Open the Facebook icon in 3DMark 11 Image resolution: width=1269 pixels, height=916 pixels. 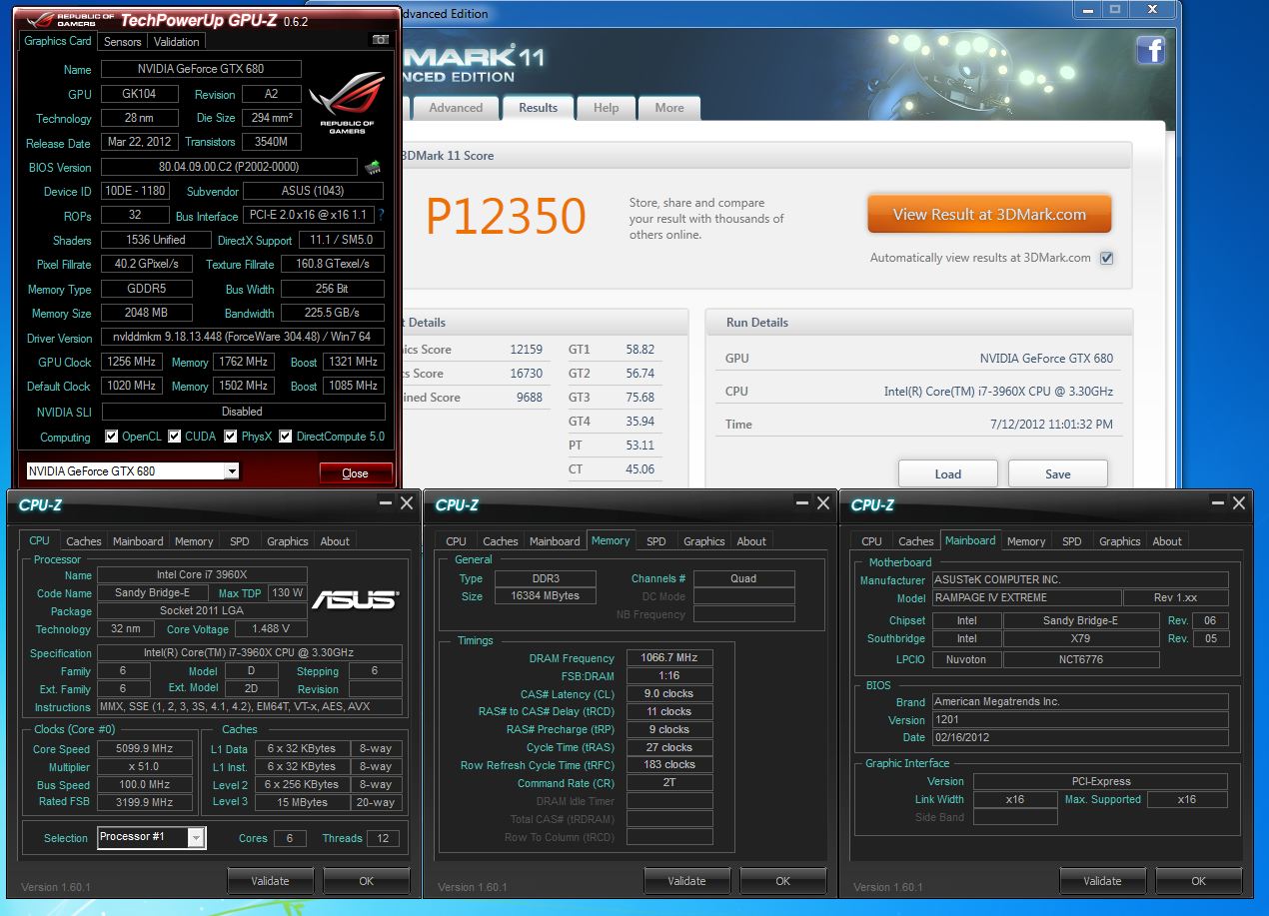point(1151,50)
